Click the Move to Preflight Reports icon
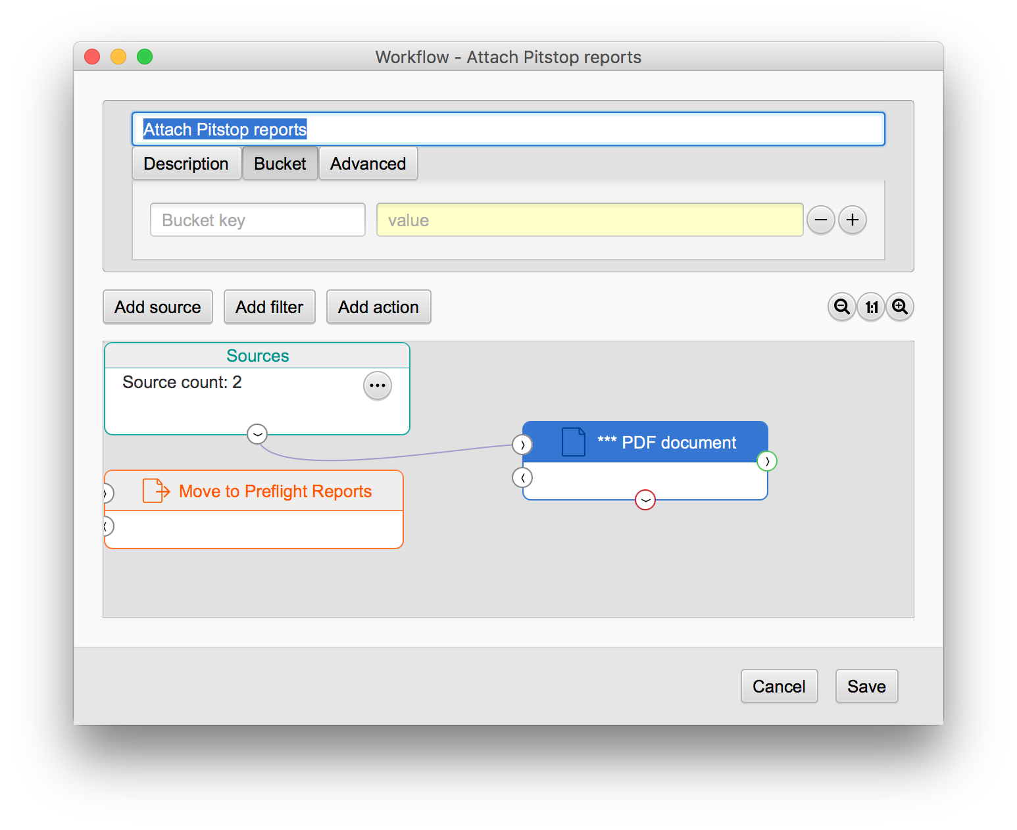This screenshot has width=1017, height=830. (x=157, y=491)
